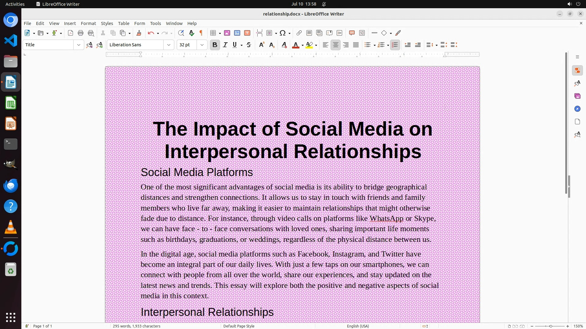Open the sidebar Navigator compass icon
Image resolution: width=586 pixels, height=329 pixels.
(577, 109)
